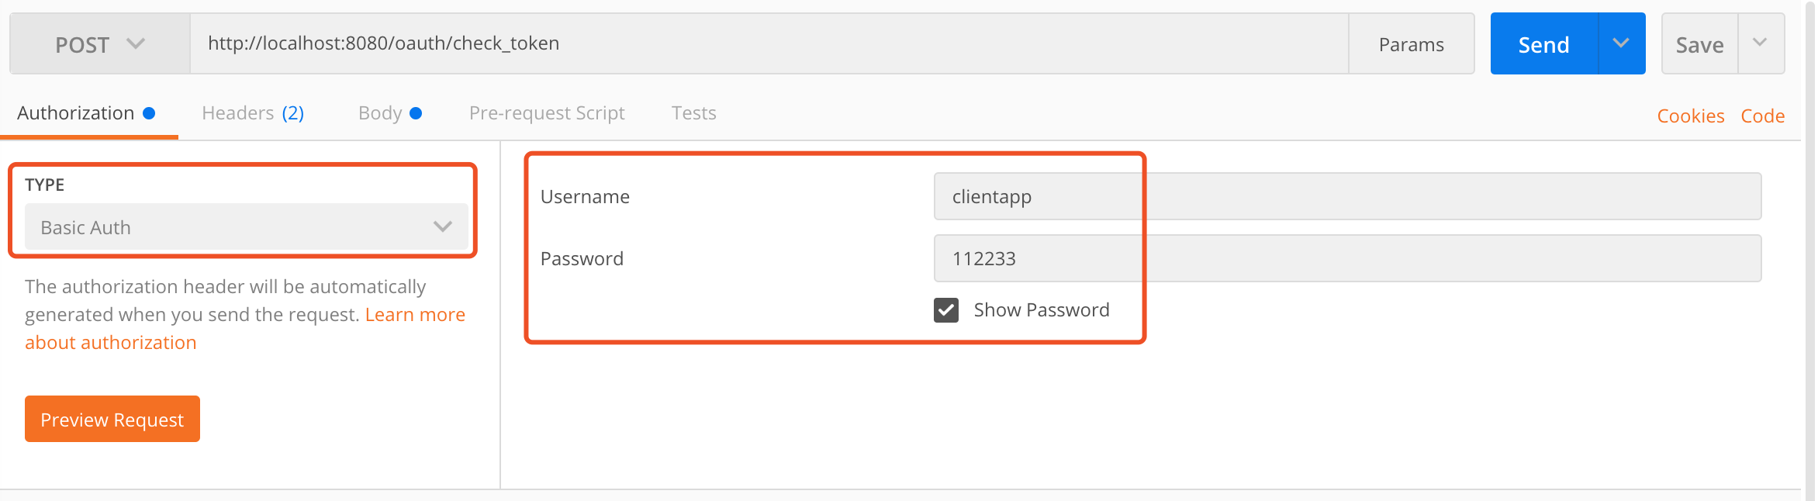Click the Username input field
Screen dimensions: 1818x501
click(1346, 196)
